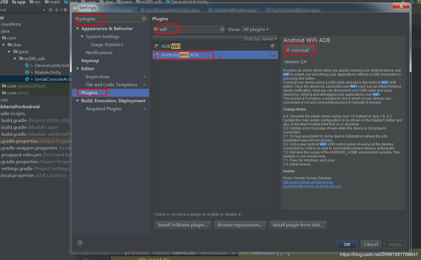This screenshot has height=260, width=421.
Task: Click the plugin search magnifier icon
Action: click(x=156, y=29)
